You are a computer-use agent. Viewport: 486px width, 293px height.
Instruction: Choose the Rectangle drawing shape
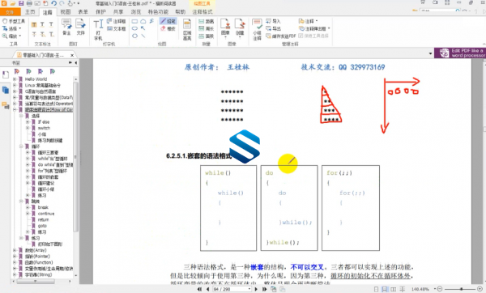(134, 21)
